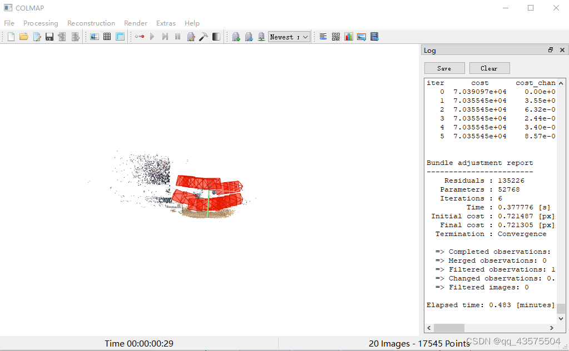Click the Edit project icon with pencil

tap(37, 37)
